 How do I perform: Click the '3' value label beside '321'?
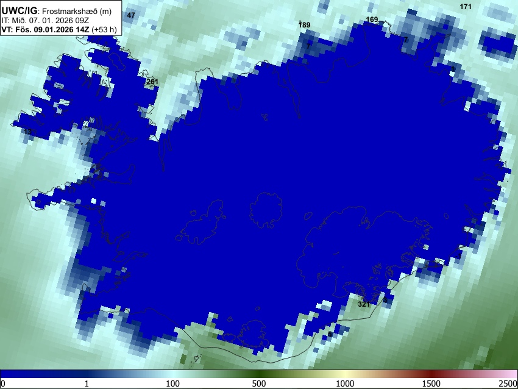(385, 300)
